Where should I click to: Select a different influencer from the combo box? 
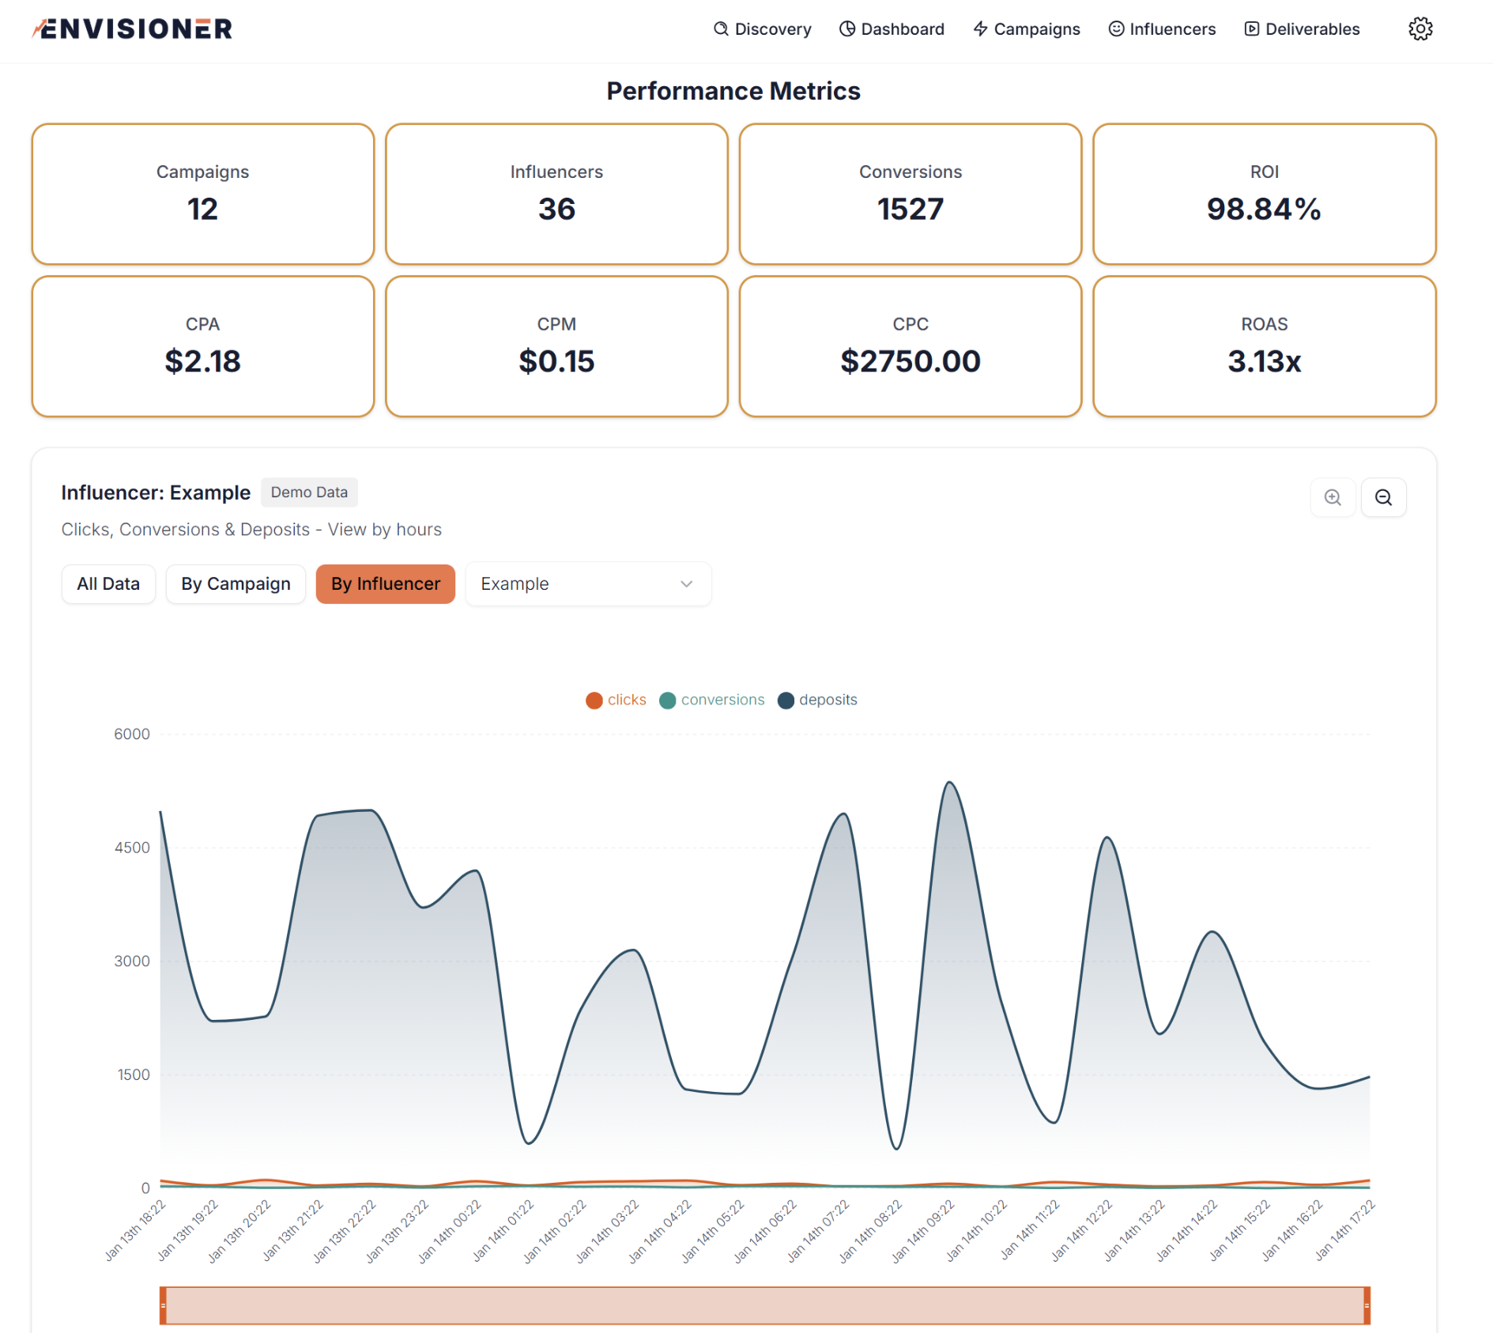588,583
